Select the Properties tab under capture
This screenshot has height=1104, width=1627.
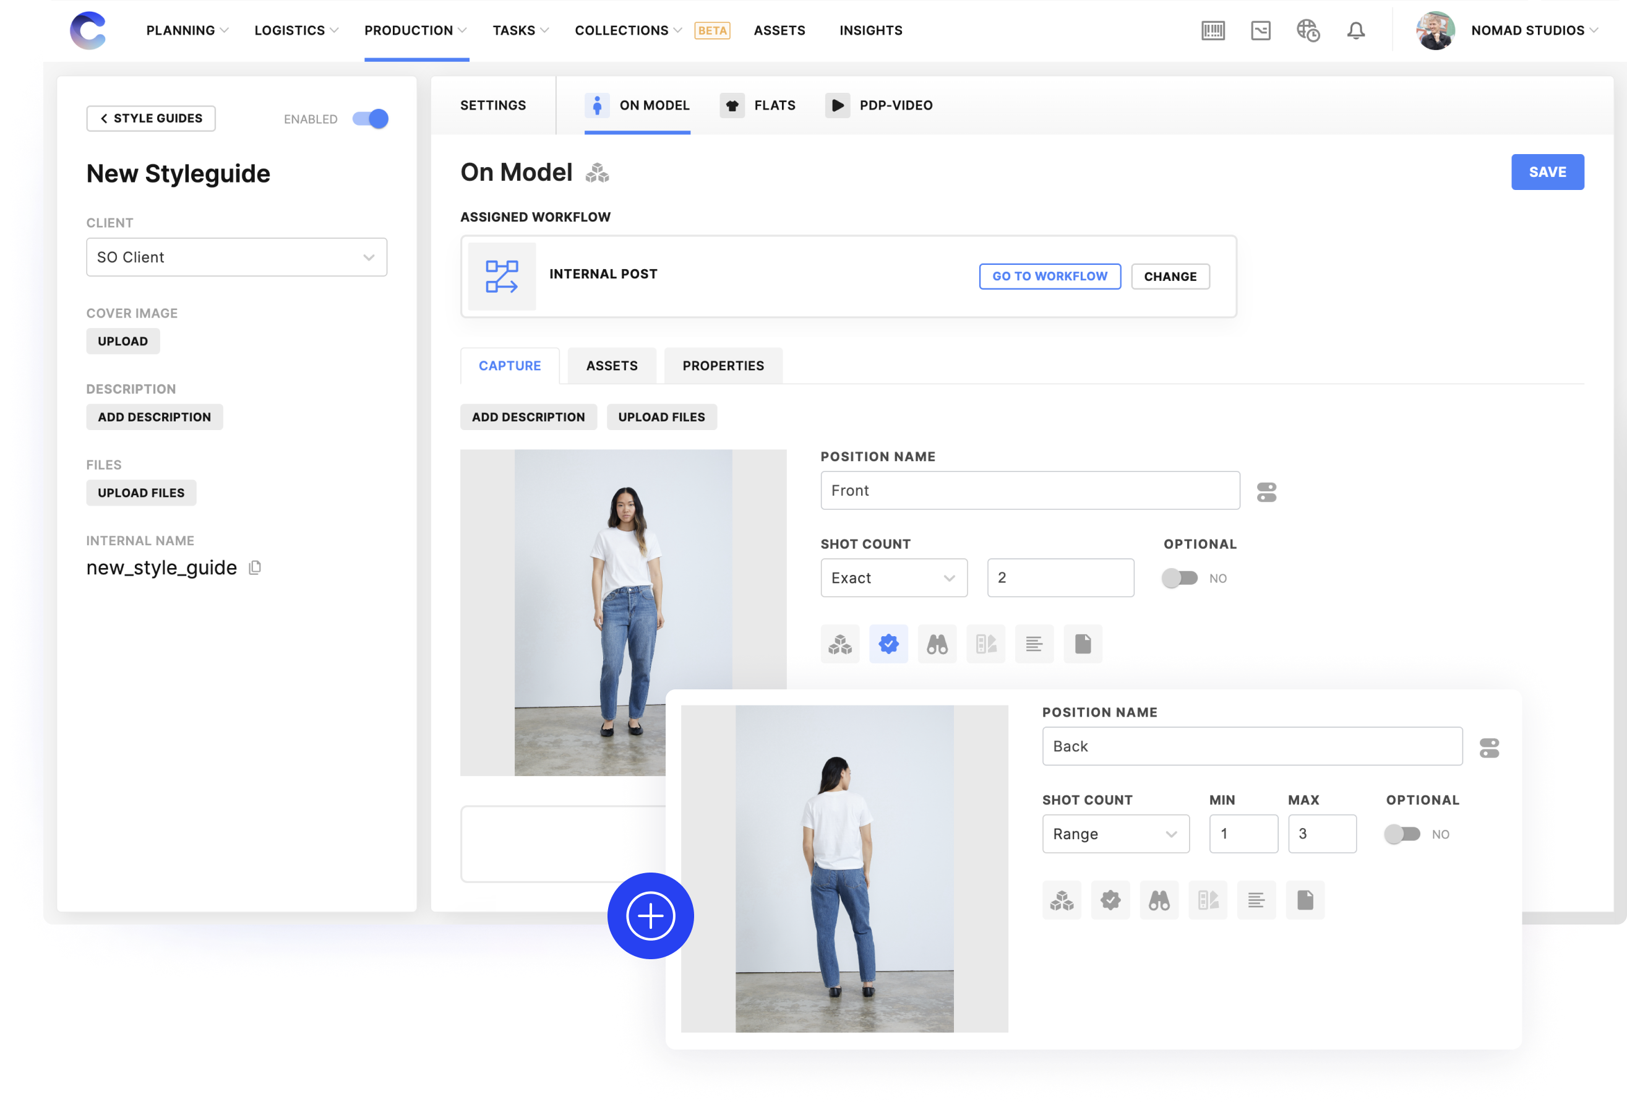coord(723,364)
